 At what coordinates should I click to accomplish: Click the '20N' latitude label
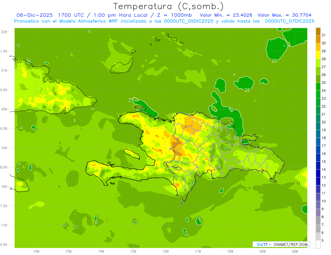click(x=4, y=109)
